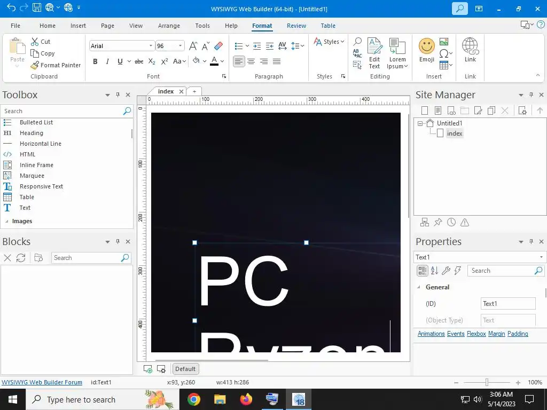
Task: Open the Arrange menu tab
Action: (169, 26)
